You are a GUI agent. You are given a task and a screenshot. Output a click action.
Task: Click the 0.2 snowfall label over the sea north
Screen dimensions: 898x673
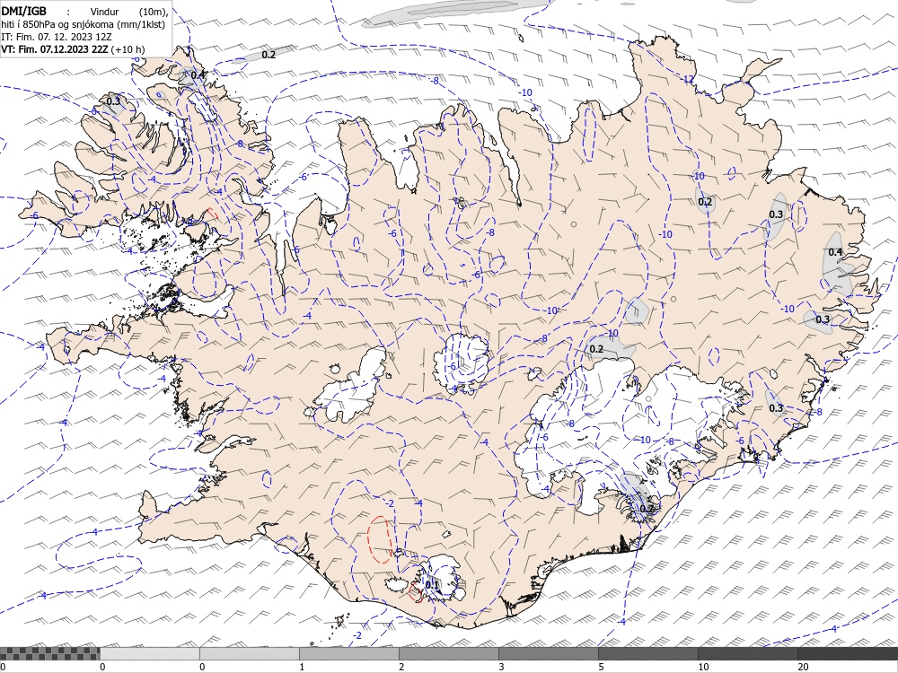(269, 55)
